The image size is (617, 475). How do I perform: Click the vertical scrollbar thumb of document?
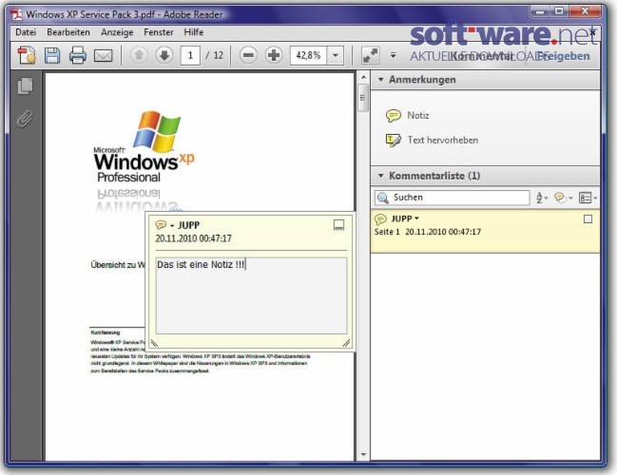coord(363,97)
